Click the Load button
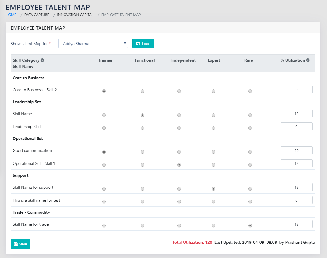Screen dimensions: 327x258 pyautogui.click(x=143, y=44)
